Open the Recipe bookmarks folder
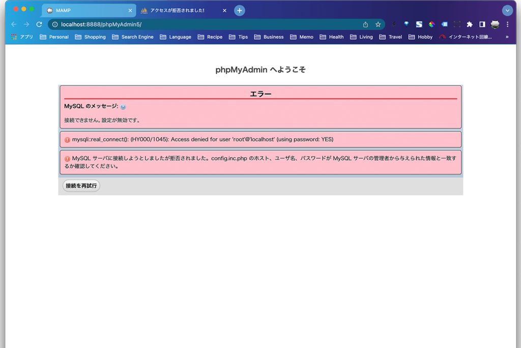The width and height of the screenshot is (521, 348). click(x=210, y=37)
